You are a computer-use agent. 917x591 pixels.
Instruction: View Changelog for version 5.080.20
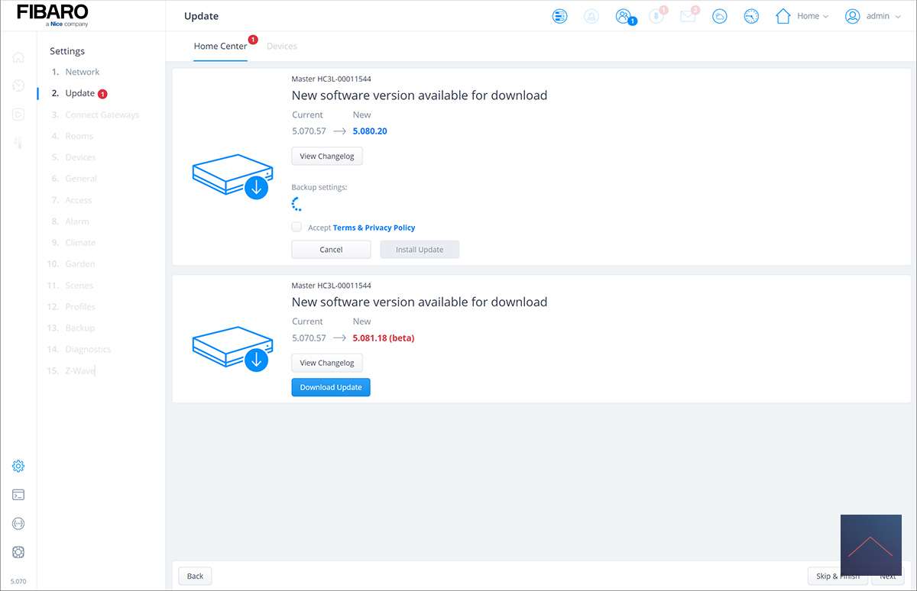(x=327, y=156)
